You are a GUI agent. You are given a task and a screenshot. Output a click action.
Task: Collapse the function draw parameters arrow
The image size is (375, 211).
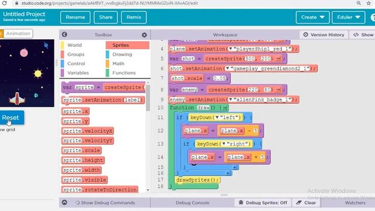[224, 108]
